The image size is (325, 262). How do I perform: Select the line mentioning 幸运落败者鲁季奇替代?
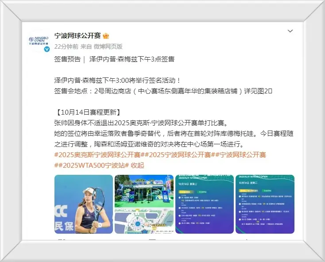[174, 134]
